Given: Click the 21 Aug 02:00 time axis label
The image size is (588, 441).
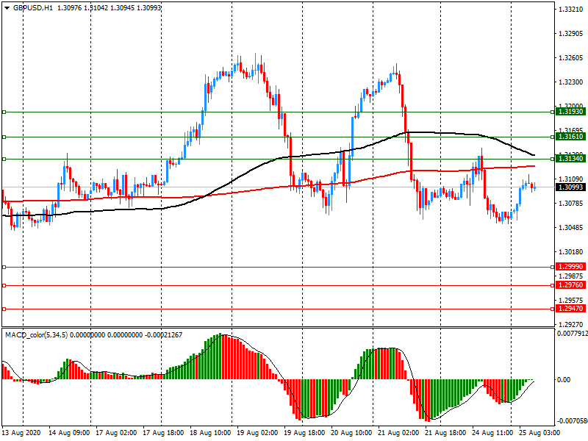Looking at the screenshot, I should point(398,433).
